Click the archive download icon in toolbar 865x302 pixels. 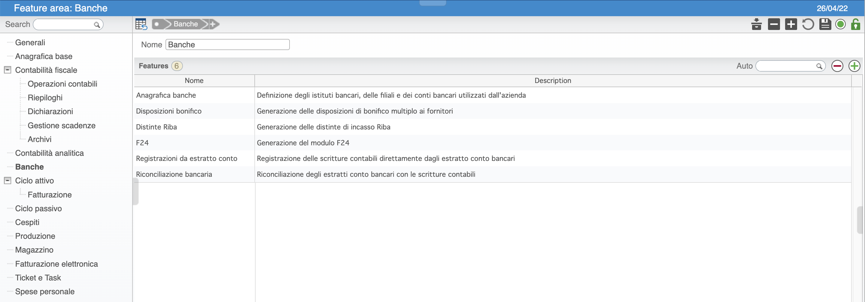pyautogui.click(x=756, y=24)
